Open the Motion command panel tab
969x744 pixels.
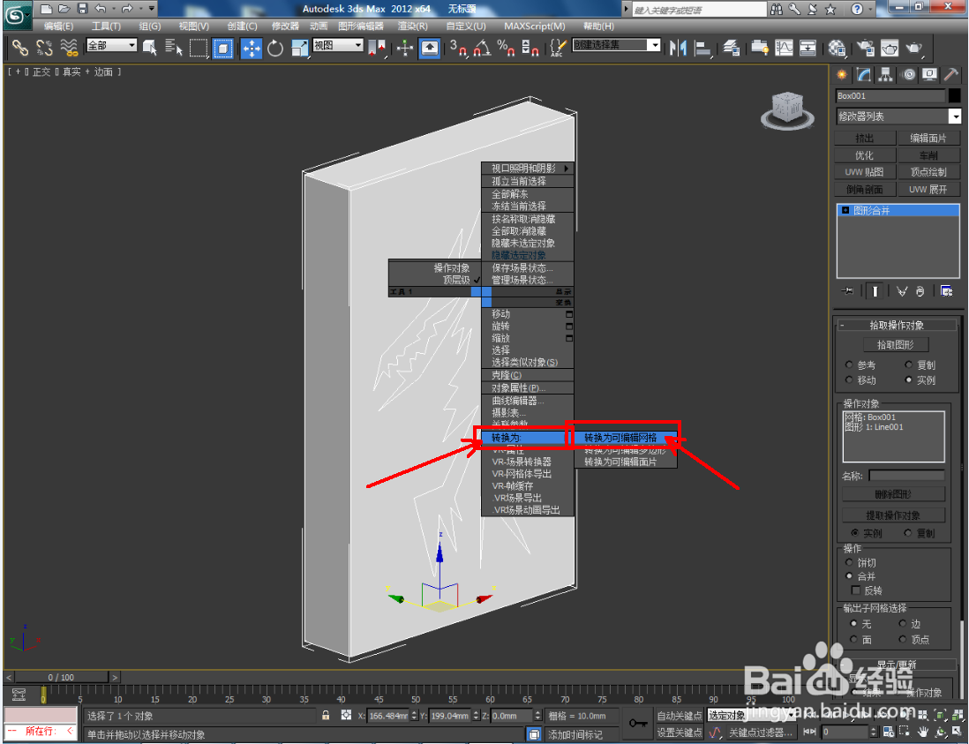point(908,75)
